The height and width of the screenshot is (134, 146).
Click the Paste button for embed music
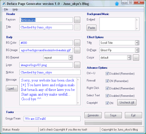pyautogui.click(x=92, y=28)
